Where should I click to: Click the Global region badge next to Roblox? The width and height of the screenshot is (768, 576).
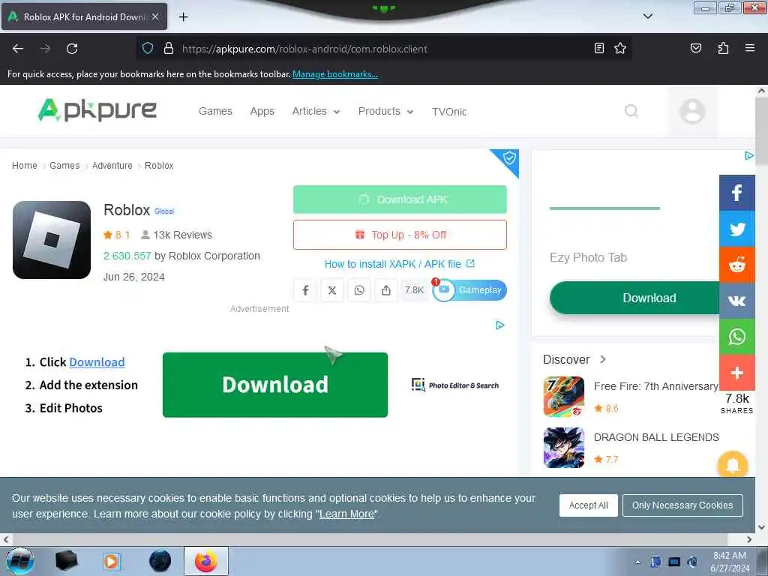tap(164, 211)
